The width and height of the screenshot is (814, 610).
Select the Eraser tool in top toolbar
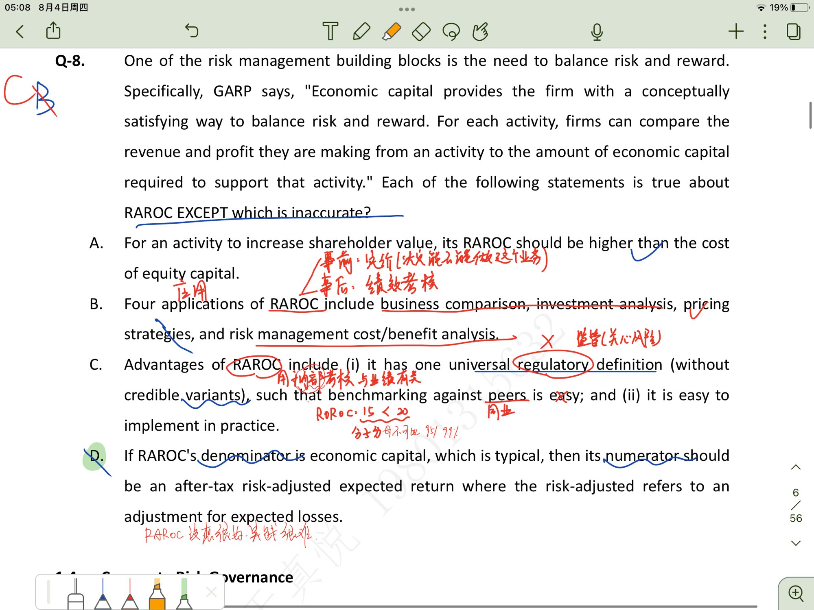point(421,31)
